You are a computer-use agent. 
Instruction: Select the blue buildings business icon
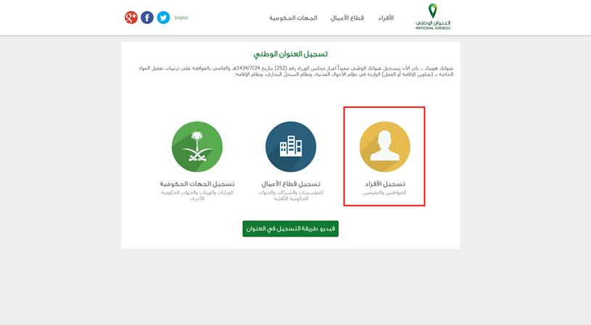(x=291, y=147)
